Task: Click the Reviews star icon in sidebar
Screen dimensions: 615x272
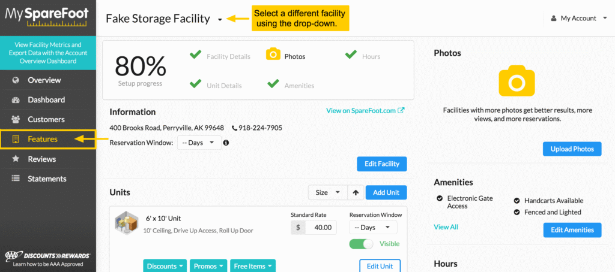Action: click(16, 159)
